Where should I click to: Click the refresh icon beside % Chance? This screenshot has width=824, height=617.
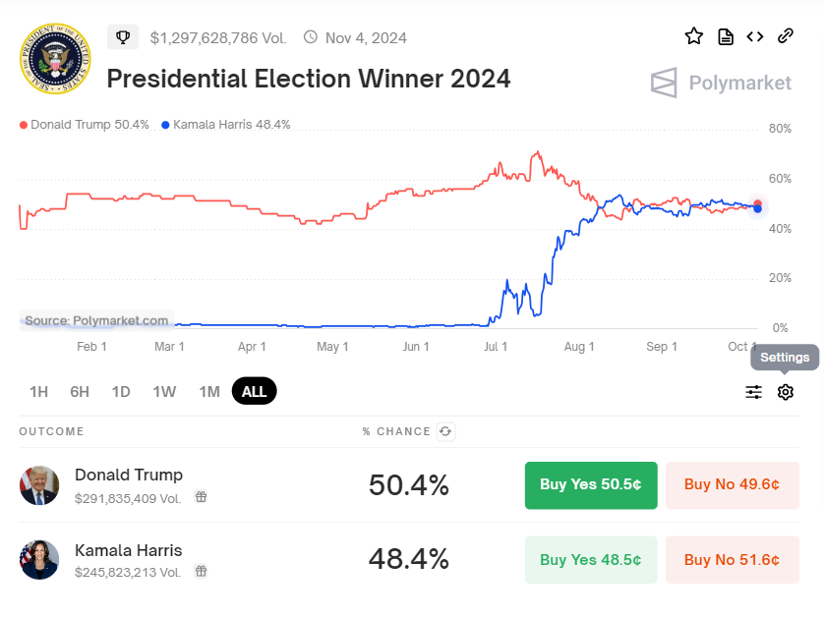[446, 431]
